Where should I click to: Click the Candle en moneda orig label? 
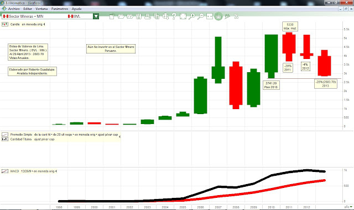pyautogui.click(x=26, y=24)
